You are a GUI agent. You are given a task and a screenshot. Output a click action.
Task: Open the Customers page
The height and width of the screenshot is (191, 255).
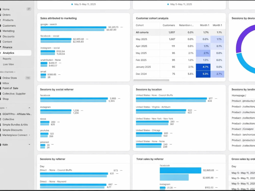tap(9, 26)
